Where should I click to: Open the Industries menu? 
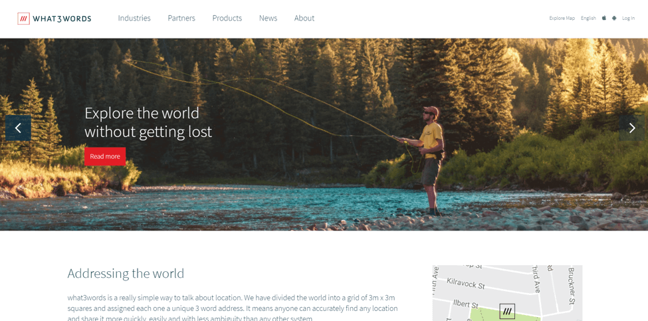coord(134,18)
